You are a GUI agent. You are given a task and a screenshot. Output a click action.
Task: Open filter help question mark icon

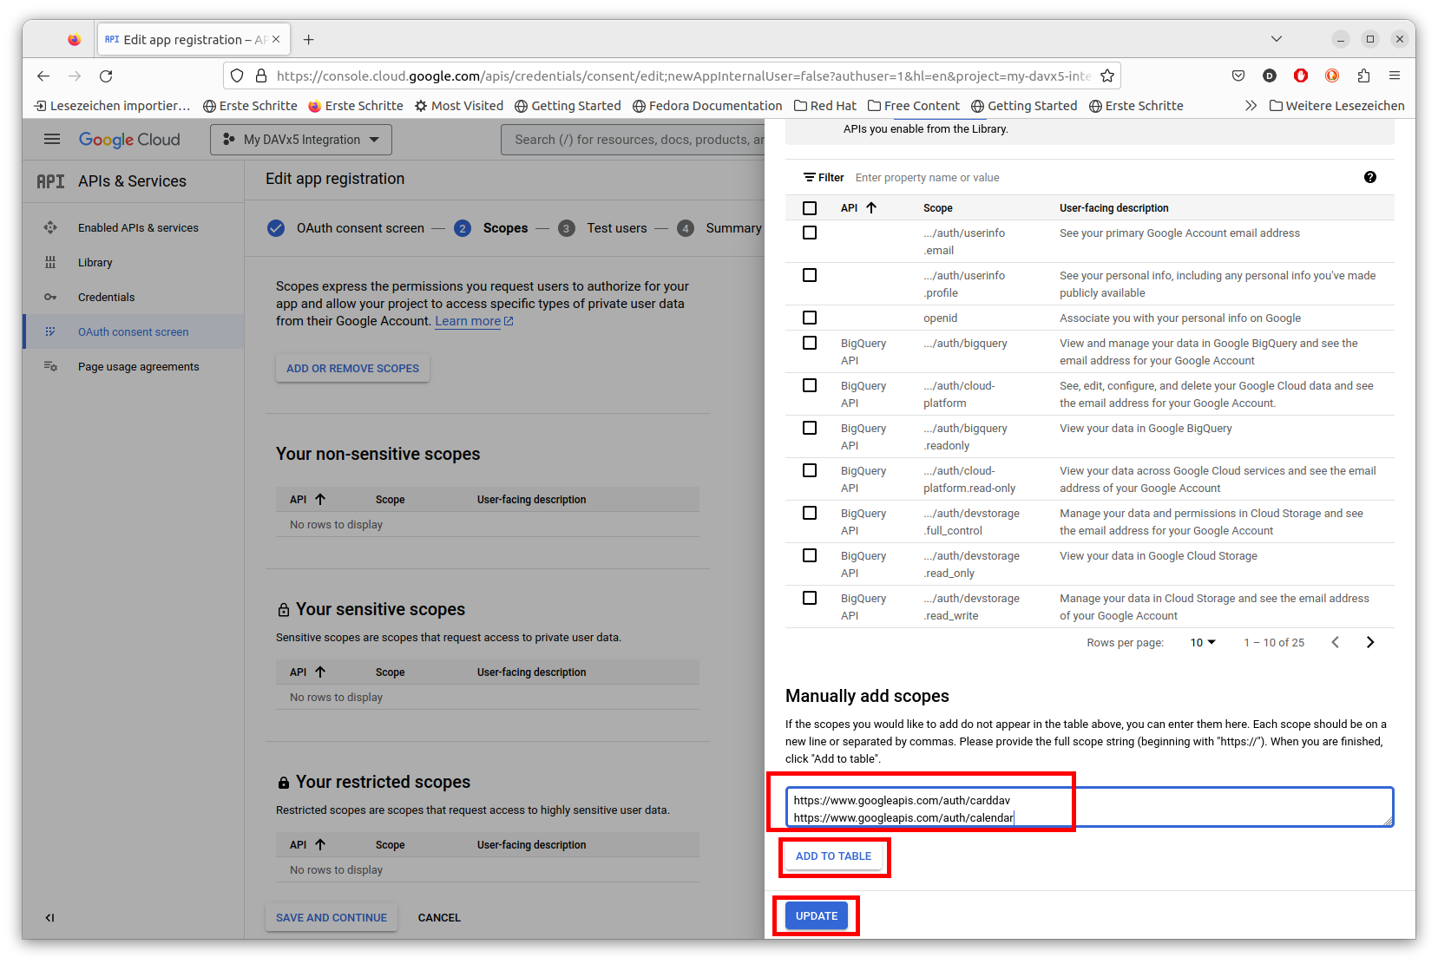pyautogui.click(x=1370, y=177)
